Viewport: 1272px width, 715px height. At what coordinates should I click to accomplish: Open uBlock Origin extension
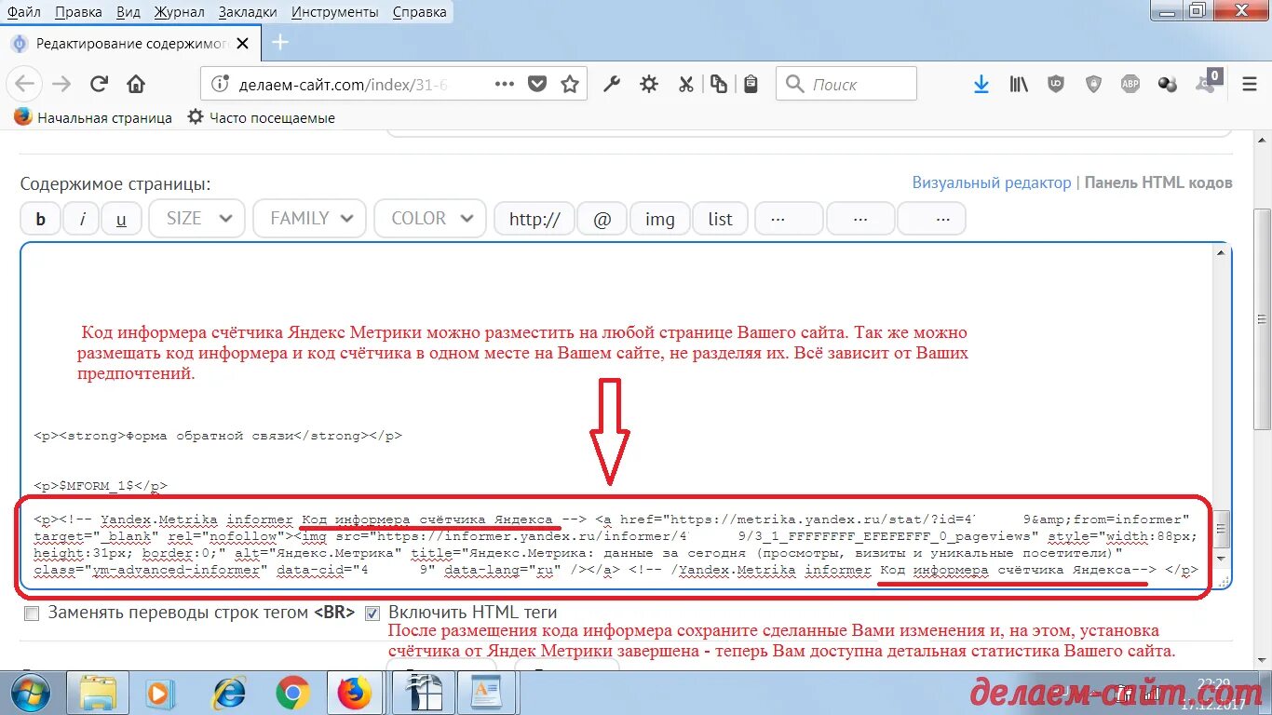pyautogui.click(x=1056, y=85)
